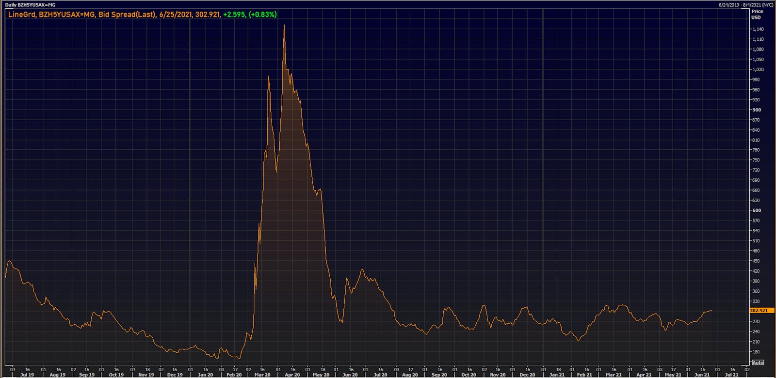
Task: Click the 750 price axis label
Action: pyautogui.click(x=756, y=160)
